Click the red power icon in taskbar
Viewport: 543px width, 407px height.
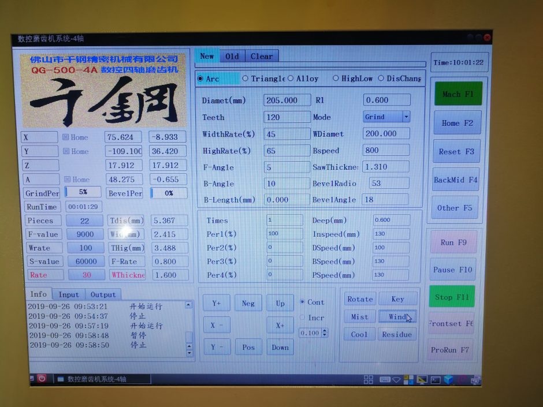pos(42,379)
